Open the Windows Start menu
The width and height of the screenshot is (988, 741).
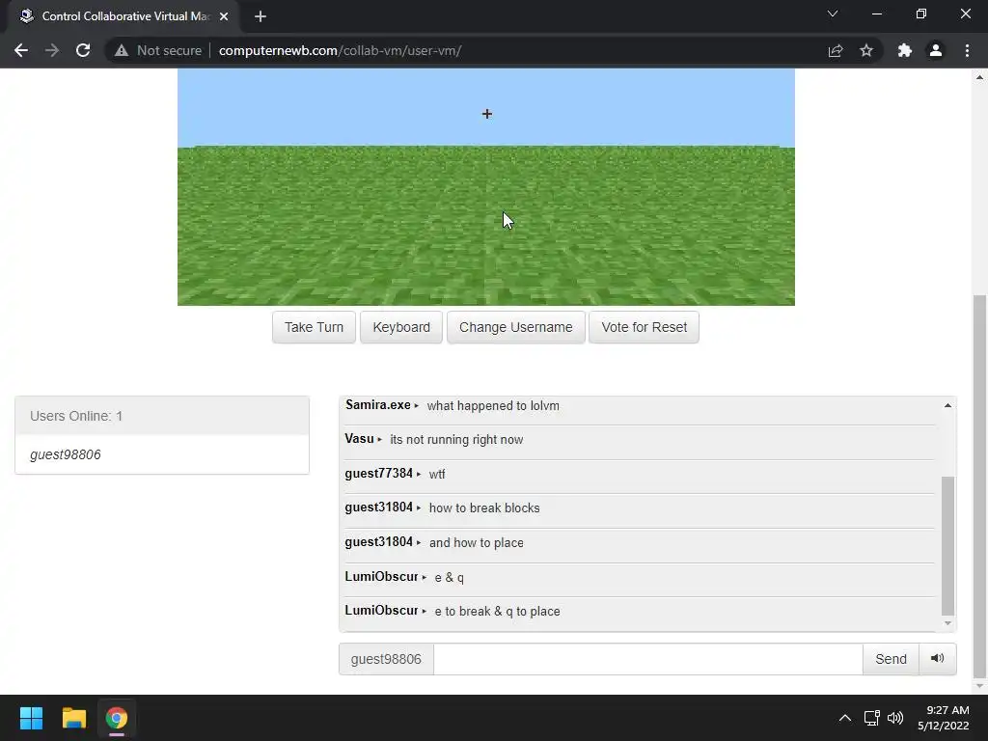click(x=31, y=718)
